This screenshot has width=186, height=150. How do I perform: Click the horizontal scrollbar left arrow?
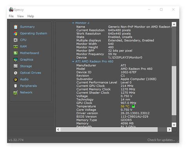(x=58, y=130)
